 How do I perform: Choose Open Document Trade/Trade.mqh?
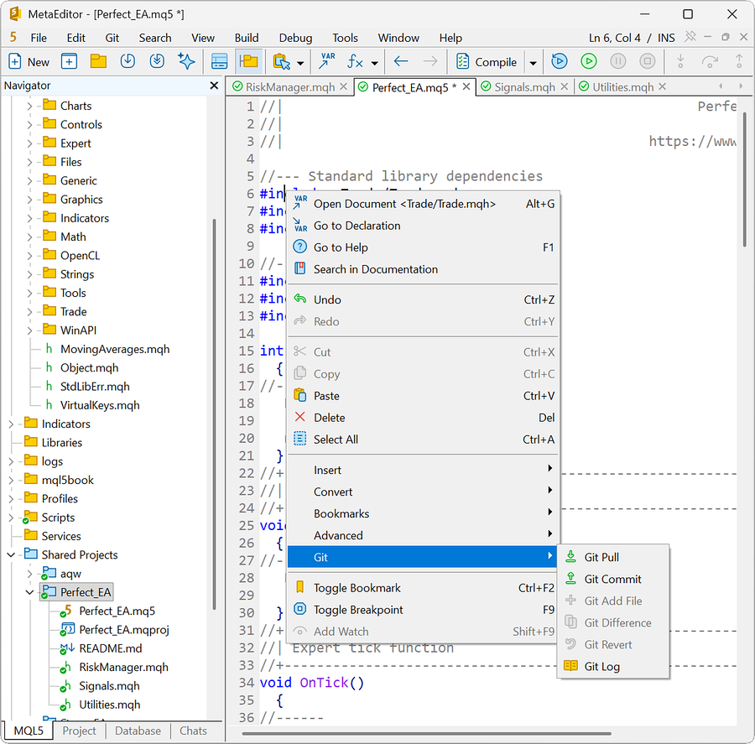[424, 204]
